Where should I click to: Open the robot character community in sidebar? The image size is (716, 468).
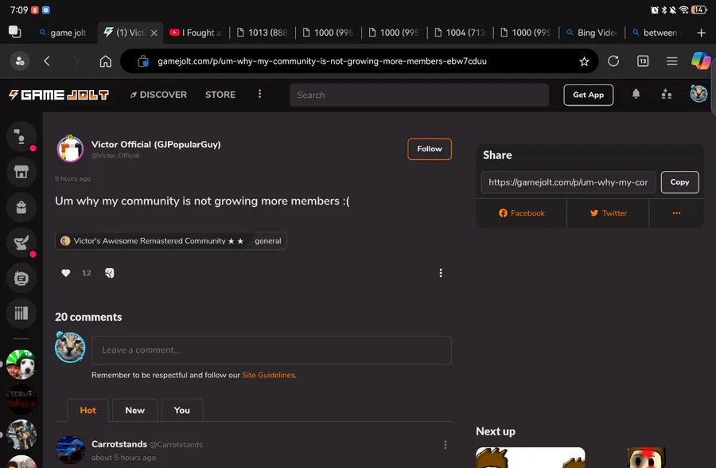coord(21,435)
